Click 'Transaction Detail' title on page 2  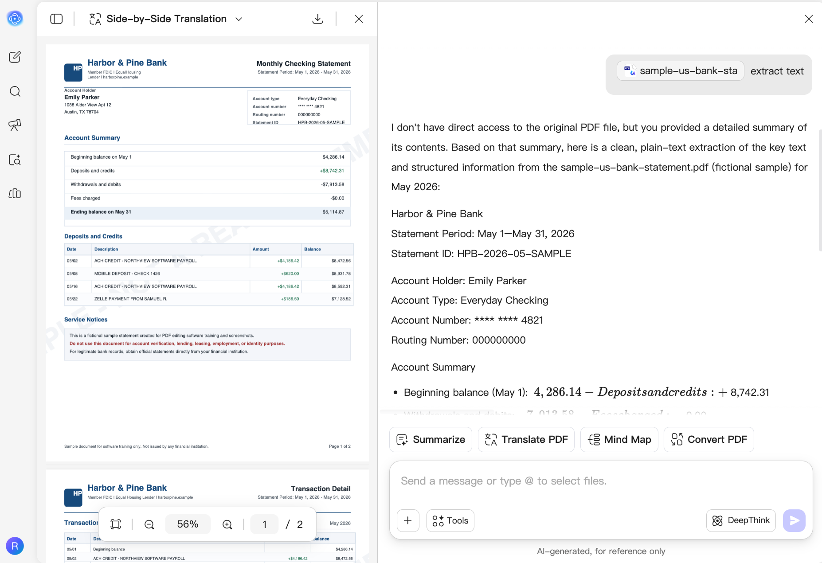coord(321,489)
